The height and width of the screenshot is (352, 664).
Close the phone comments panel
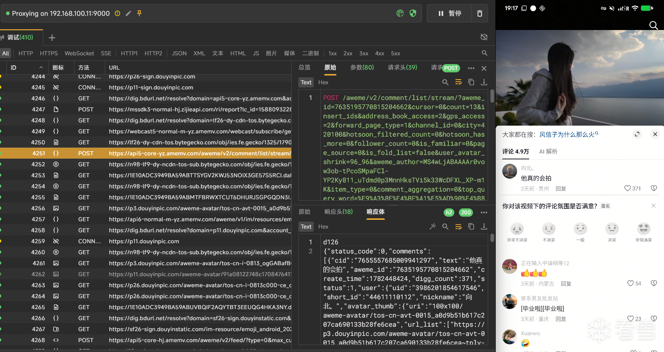click(655, 134)
